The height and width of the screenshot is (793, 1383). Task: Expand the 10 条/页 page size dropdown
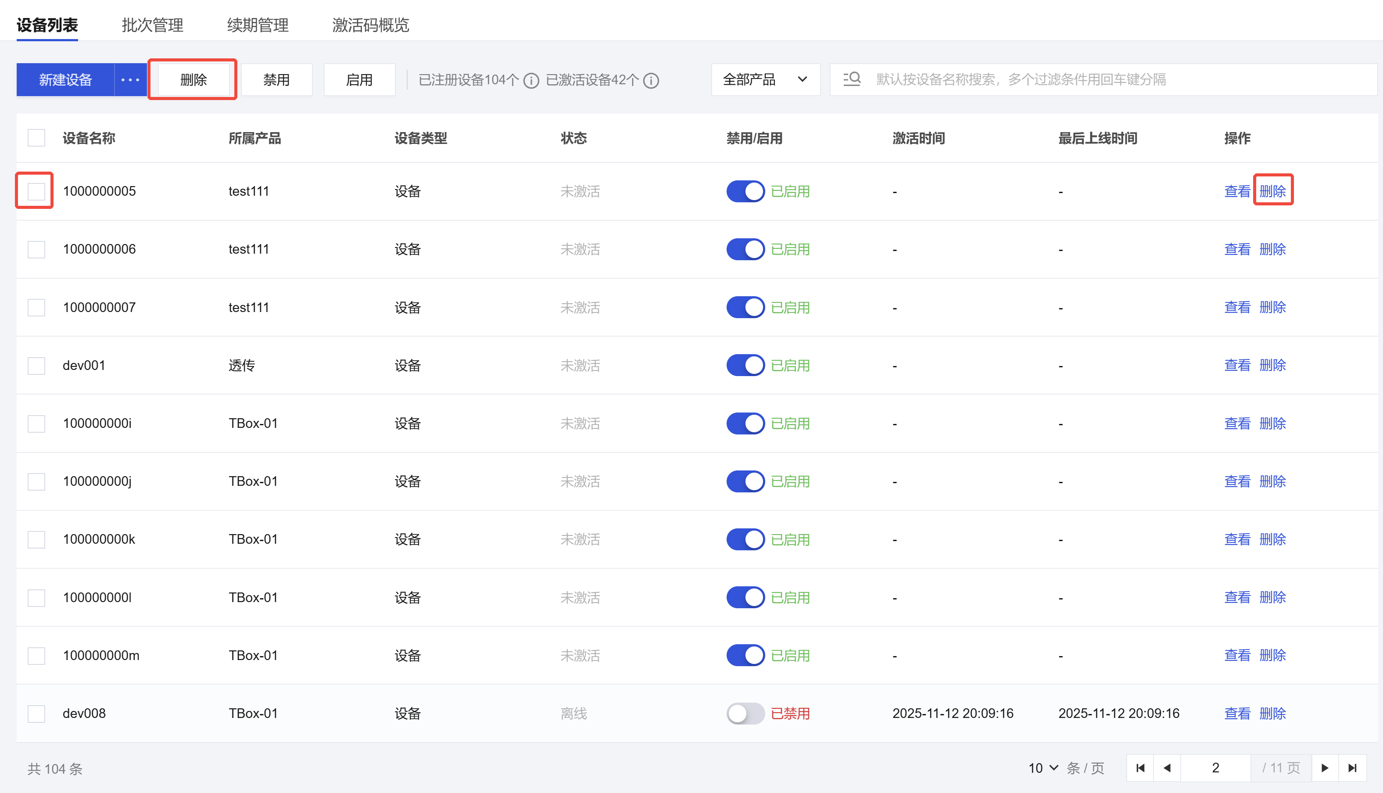click(1043, 768)
